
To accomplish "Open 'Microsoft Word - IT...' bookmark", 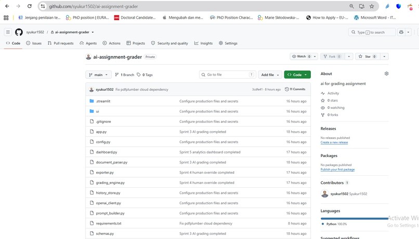I will pos(375,18).
